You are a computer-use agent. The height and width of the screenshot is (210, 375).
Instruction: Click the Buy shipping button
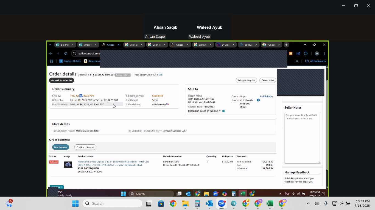point(60,147)
